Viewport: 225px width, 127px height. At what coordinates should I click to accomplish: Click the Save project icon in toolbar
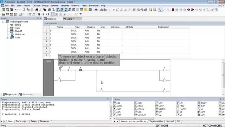pos(12,10)
